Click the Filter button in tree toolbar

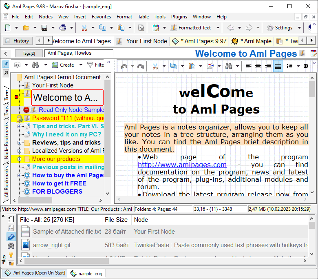(x=95, y=65)
